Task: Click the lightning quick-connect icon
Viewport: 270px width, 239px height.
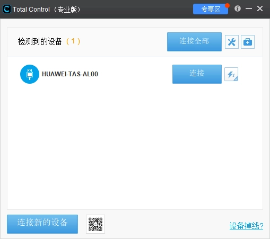Action: point(231,74)
